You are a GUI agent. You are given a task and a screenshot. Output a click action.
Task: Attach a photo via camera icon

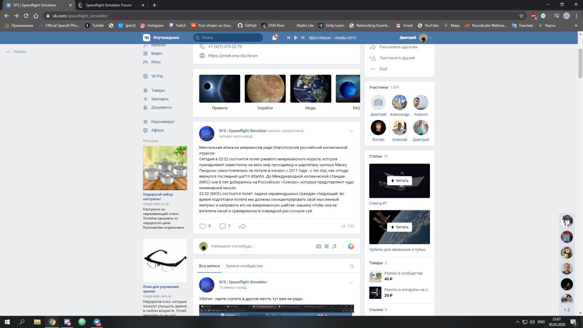pyautogui.click(x=319, y=246)
